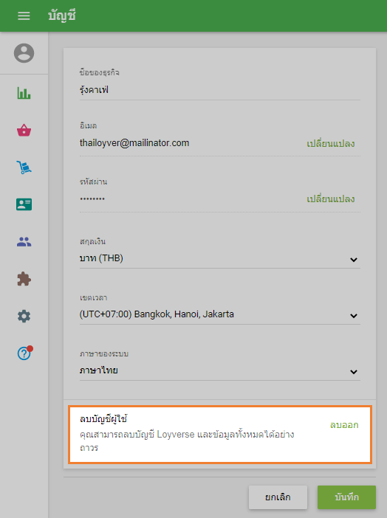Open Items shopping basket icon
This screenshot has width=387, height=518.
click(24, 130)
